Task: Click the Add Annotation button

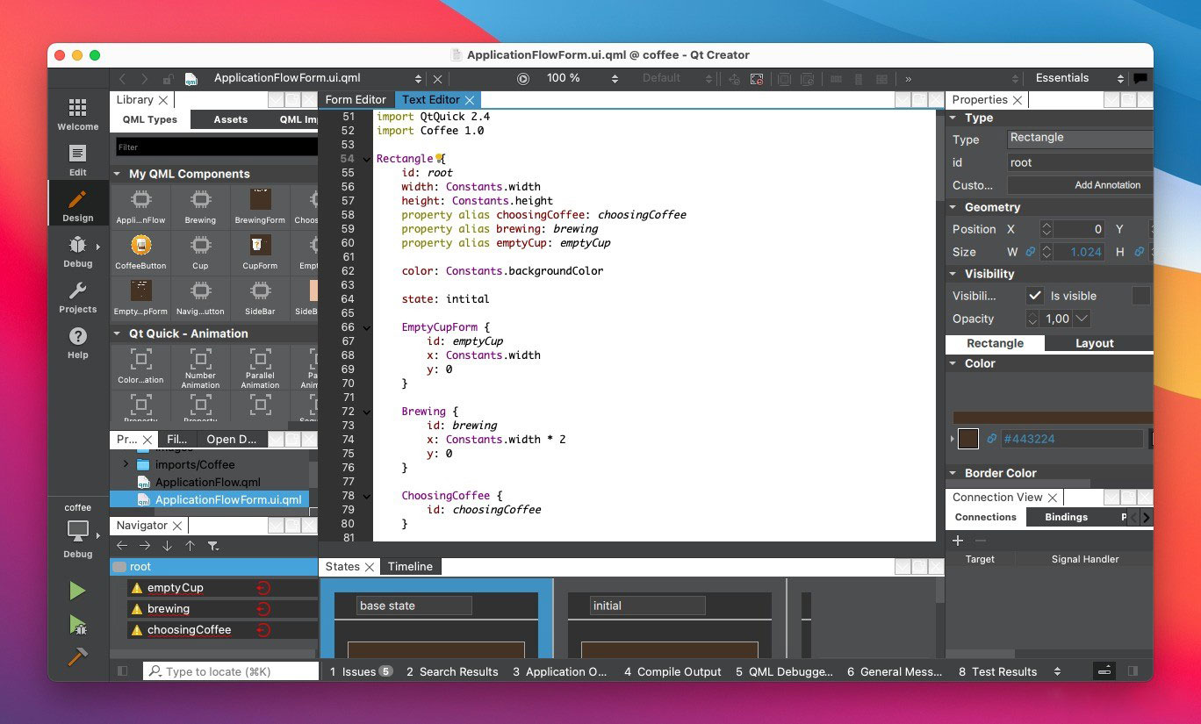Action: (1107, 185)
